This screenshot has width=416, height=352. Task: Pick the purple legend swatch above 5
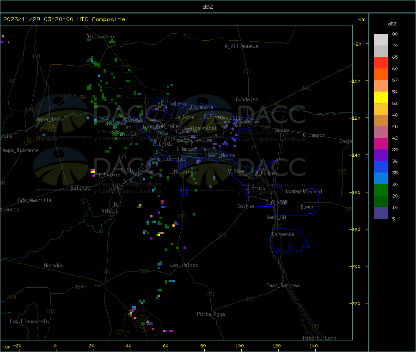(381, 213)
